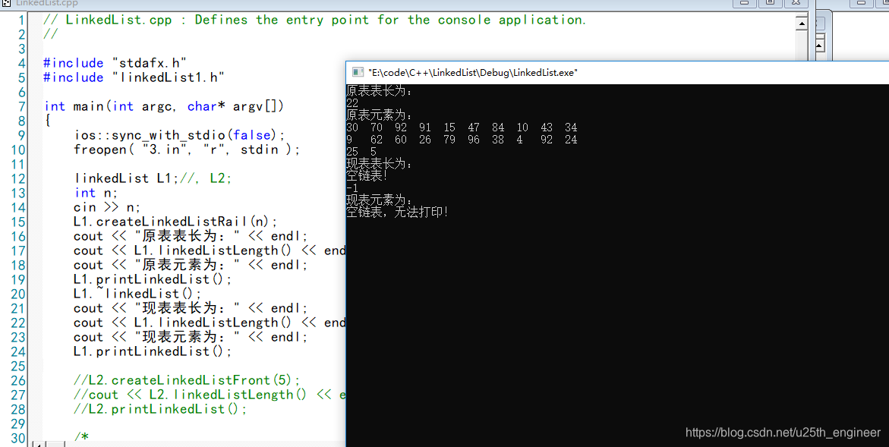Click console row starting '30 70 92 91'
The height and width of the screenshot is (447, 889).
pyautogui.click(x=462, y=127)
